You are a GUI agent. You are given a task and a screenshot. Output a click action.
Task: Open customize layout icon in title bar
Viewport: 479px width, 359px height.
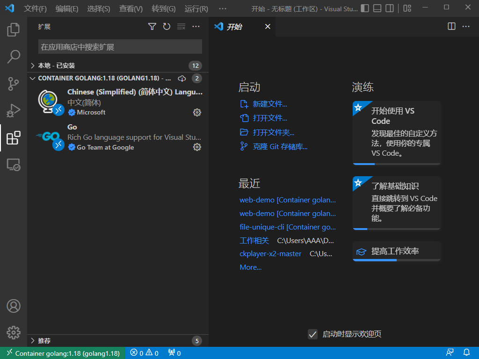[x=407, y=8]
